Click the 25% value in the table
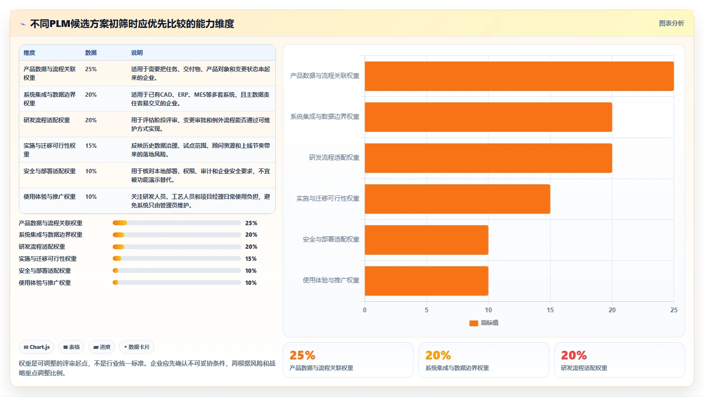The height and width of the screenshot is (397, 704). tap(91, 69)
